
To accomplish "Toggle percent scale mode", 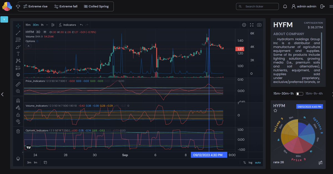I will pyautogui.click(x=244, y=163).
